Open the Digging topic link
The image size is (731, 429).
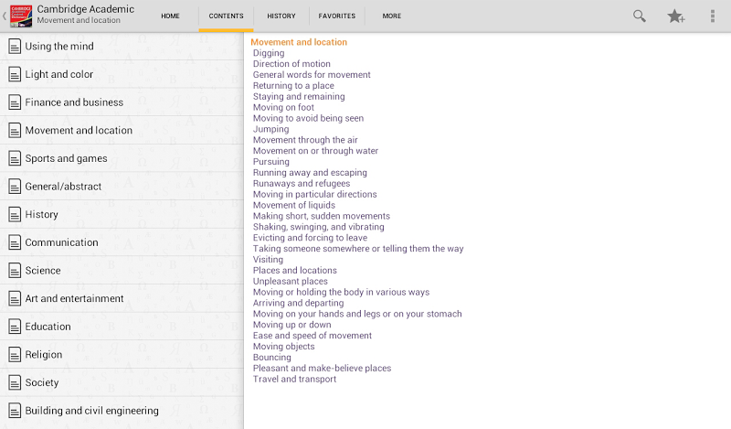[x=269, y=53]
